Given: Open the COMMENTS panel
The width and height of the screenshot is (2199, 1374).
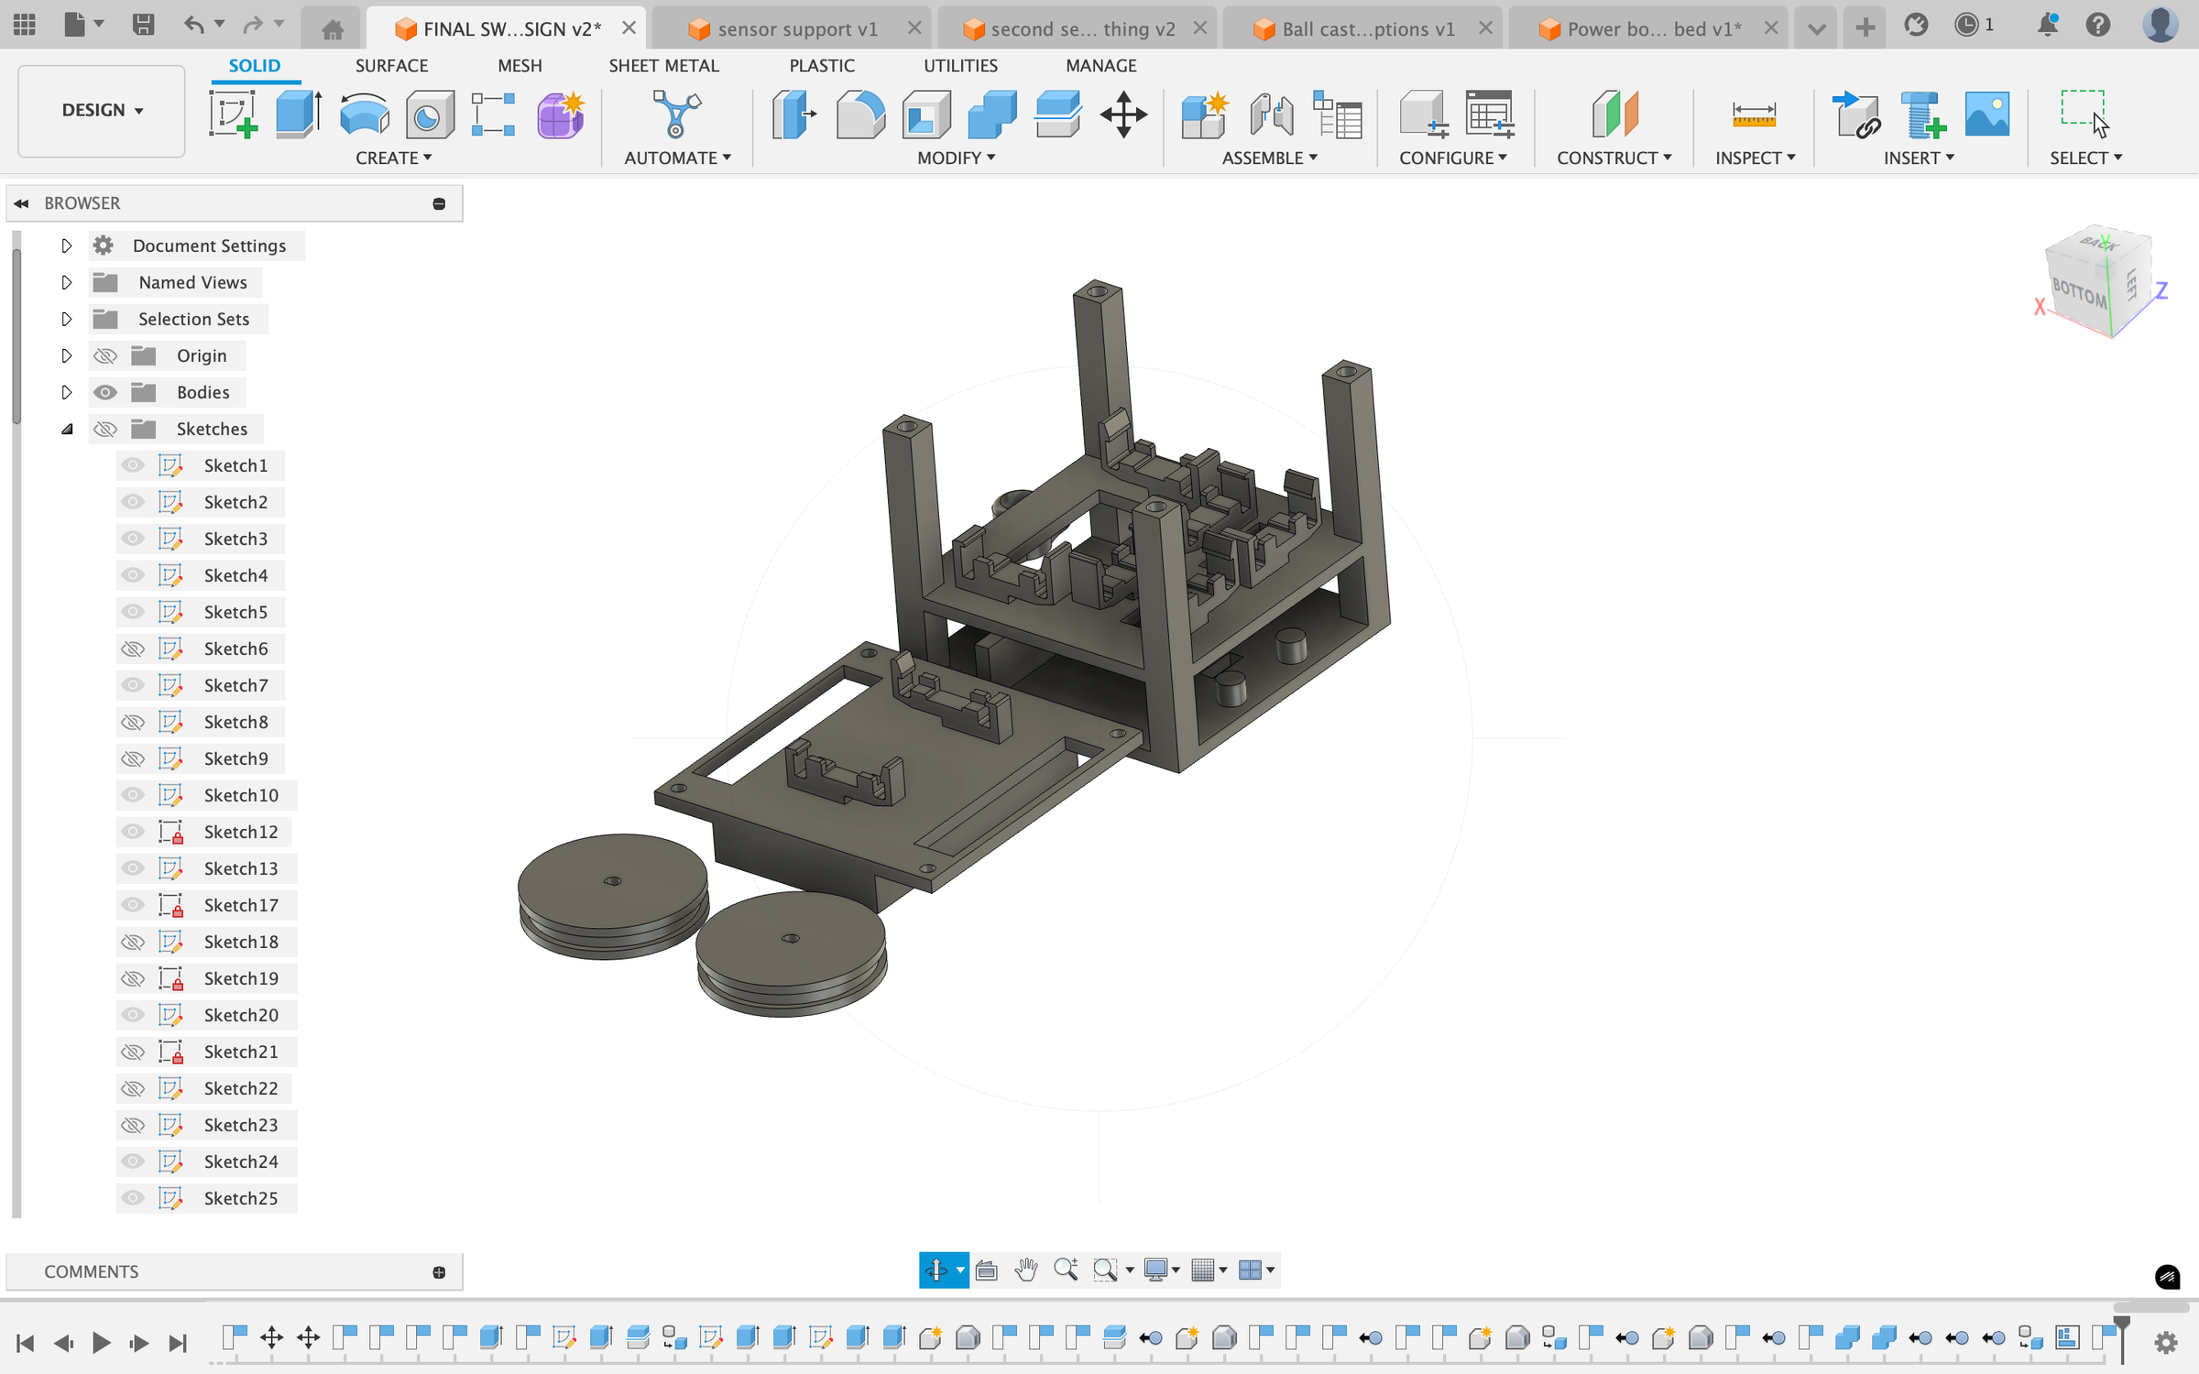Looking at the screenshot, I should point(91,1271).
